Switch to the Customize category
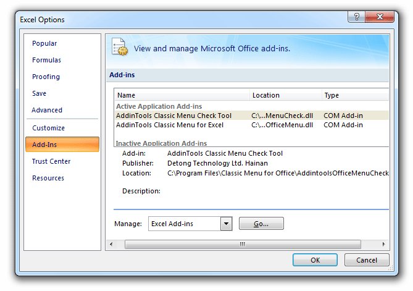The image size is (413, 291). tap(49, 128)
